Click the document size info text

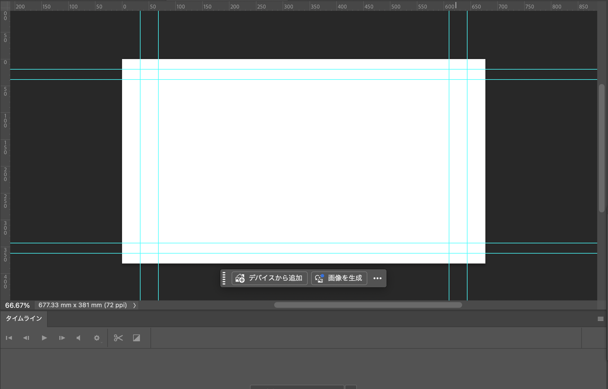pyautogui.click(x=83, y=305)
